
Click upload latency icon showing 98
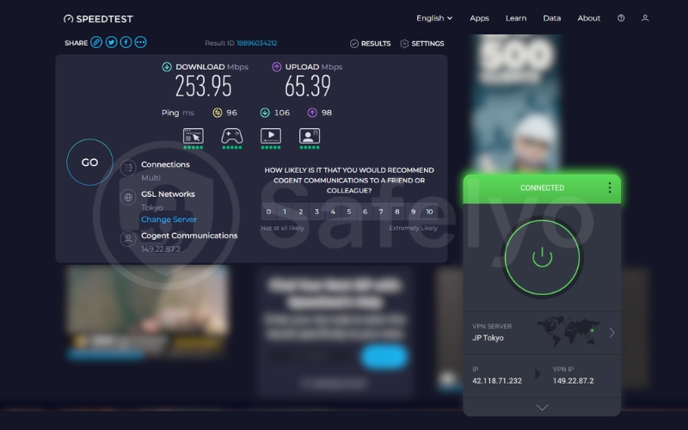point(312,113)
